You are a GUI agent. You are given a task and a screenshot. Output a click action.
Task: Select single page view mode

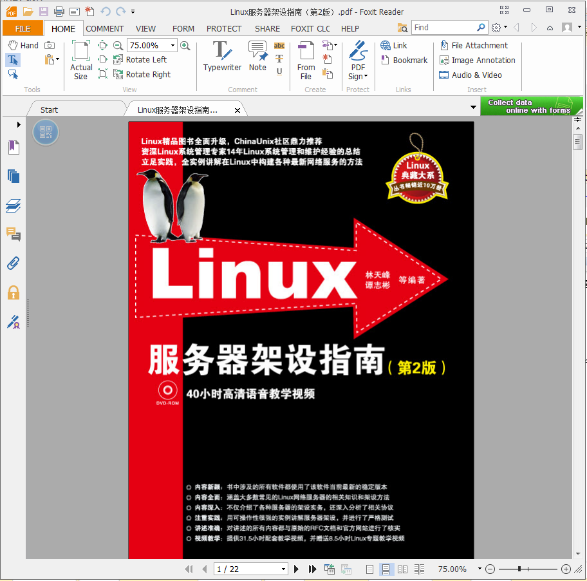(x=369, y=569)
